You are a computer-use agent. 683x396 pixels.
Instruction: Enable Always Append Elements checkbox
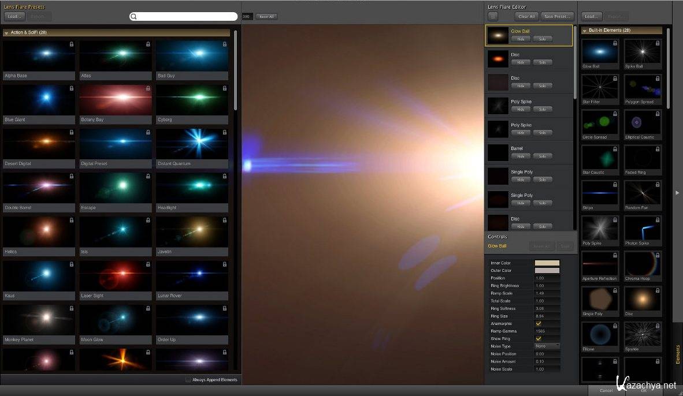(188, 380)
